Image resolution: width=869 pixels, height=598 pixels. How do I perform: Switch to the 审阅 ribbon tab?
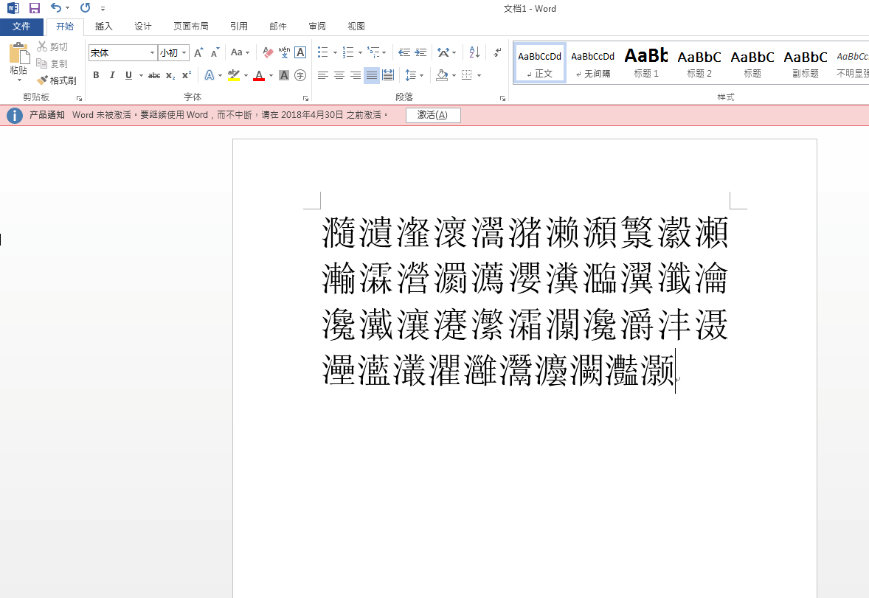[317, 26]
